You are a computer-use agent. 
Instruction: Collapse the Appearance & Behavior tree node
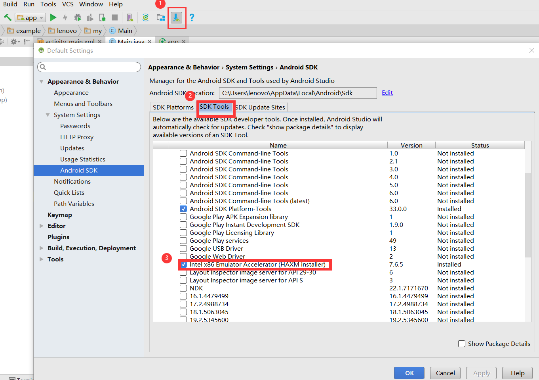click(41, 81)
